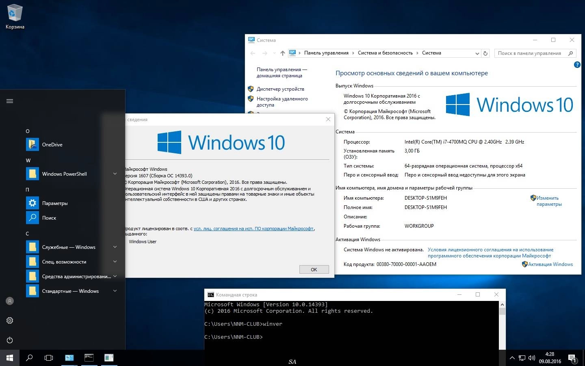Click the Система breadcrumb item
585x366 pixels.
click(431, 53)
